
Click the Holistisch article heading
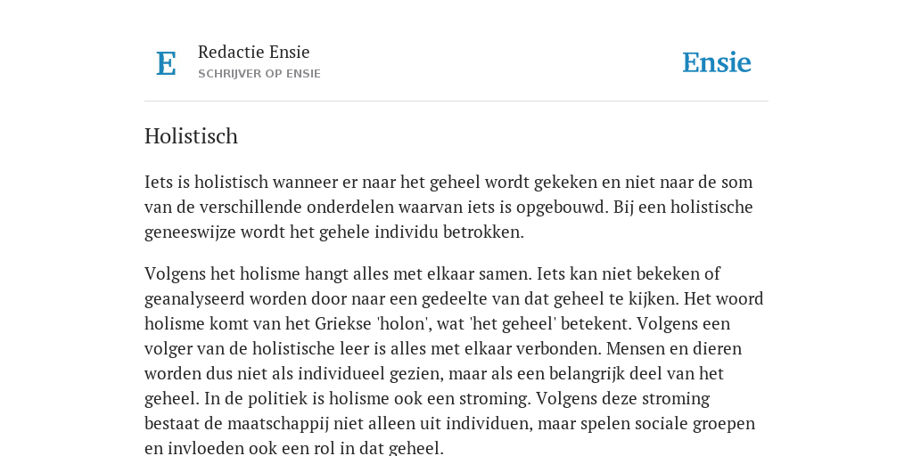click(191, 136)
